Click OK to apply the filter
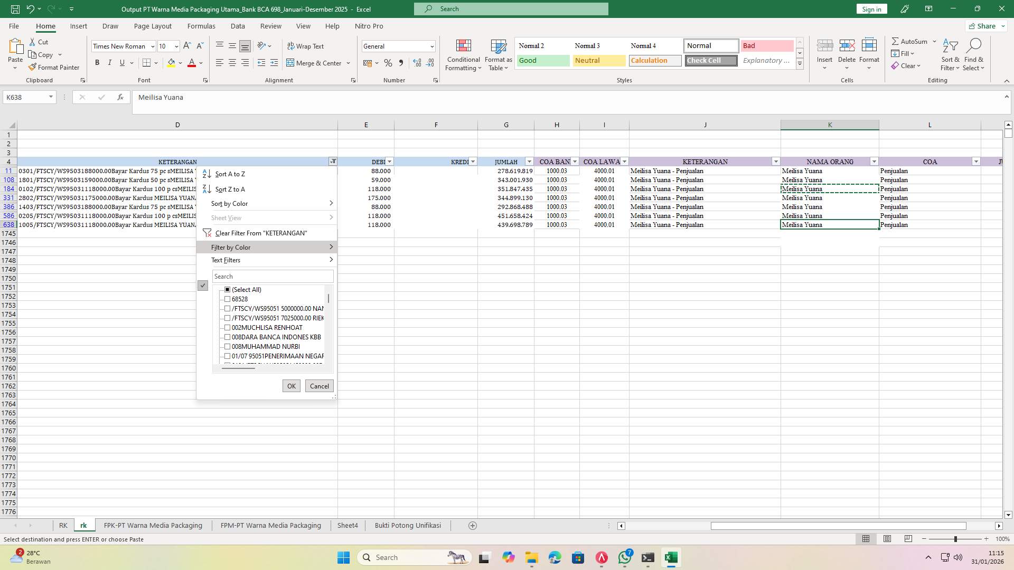This screenshot has height=570, width=1014. 291,386
